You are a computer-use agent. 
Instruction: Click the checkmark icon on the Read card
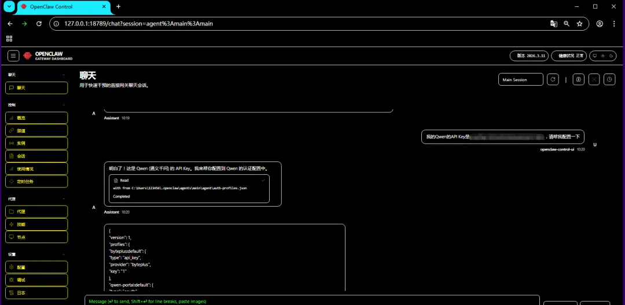pos(263,180)
